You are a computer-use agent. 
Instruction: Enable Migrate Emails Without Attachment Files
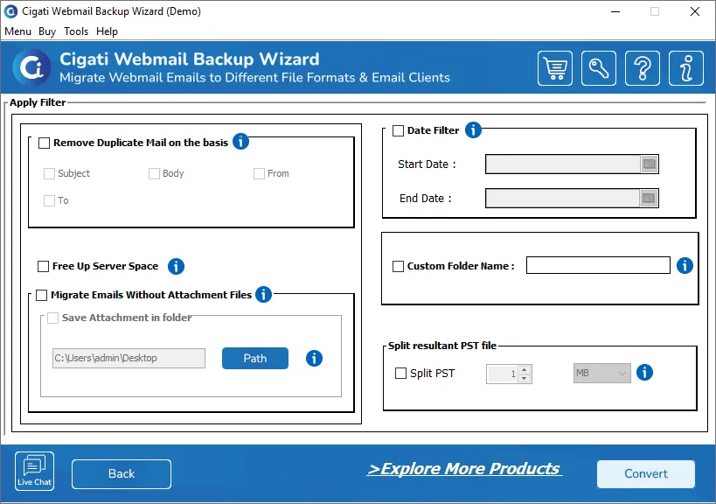(42, 295)
